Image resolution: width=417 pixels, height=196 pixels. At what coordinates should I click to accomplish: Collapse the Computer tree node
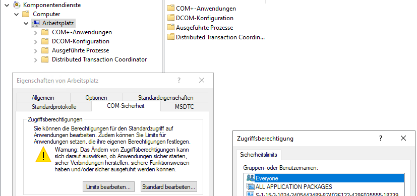tap(17, 14)
